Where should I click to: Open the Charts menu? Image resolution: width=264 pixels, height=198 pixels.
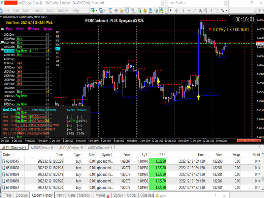coord(38,11)
